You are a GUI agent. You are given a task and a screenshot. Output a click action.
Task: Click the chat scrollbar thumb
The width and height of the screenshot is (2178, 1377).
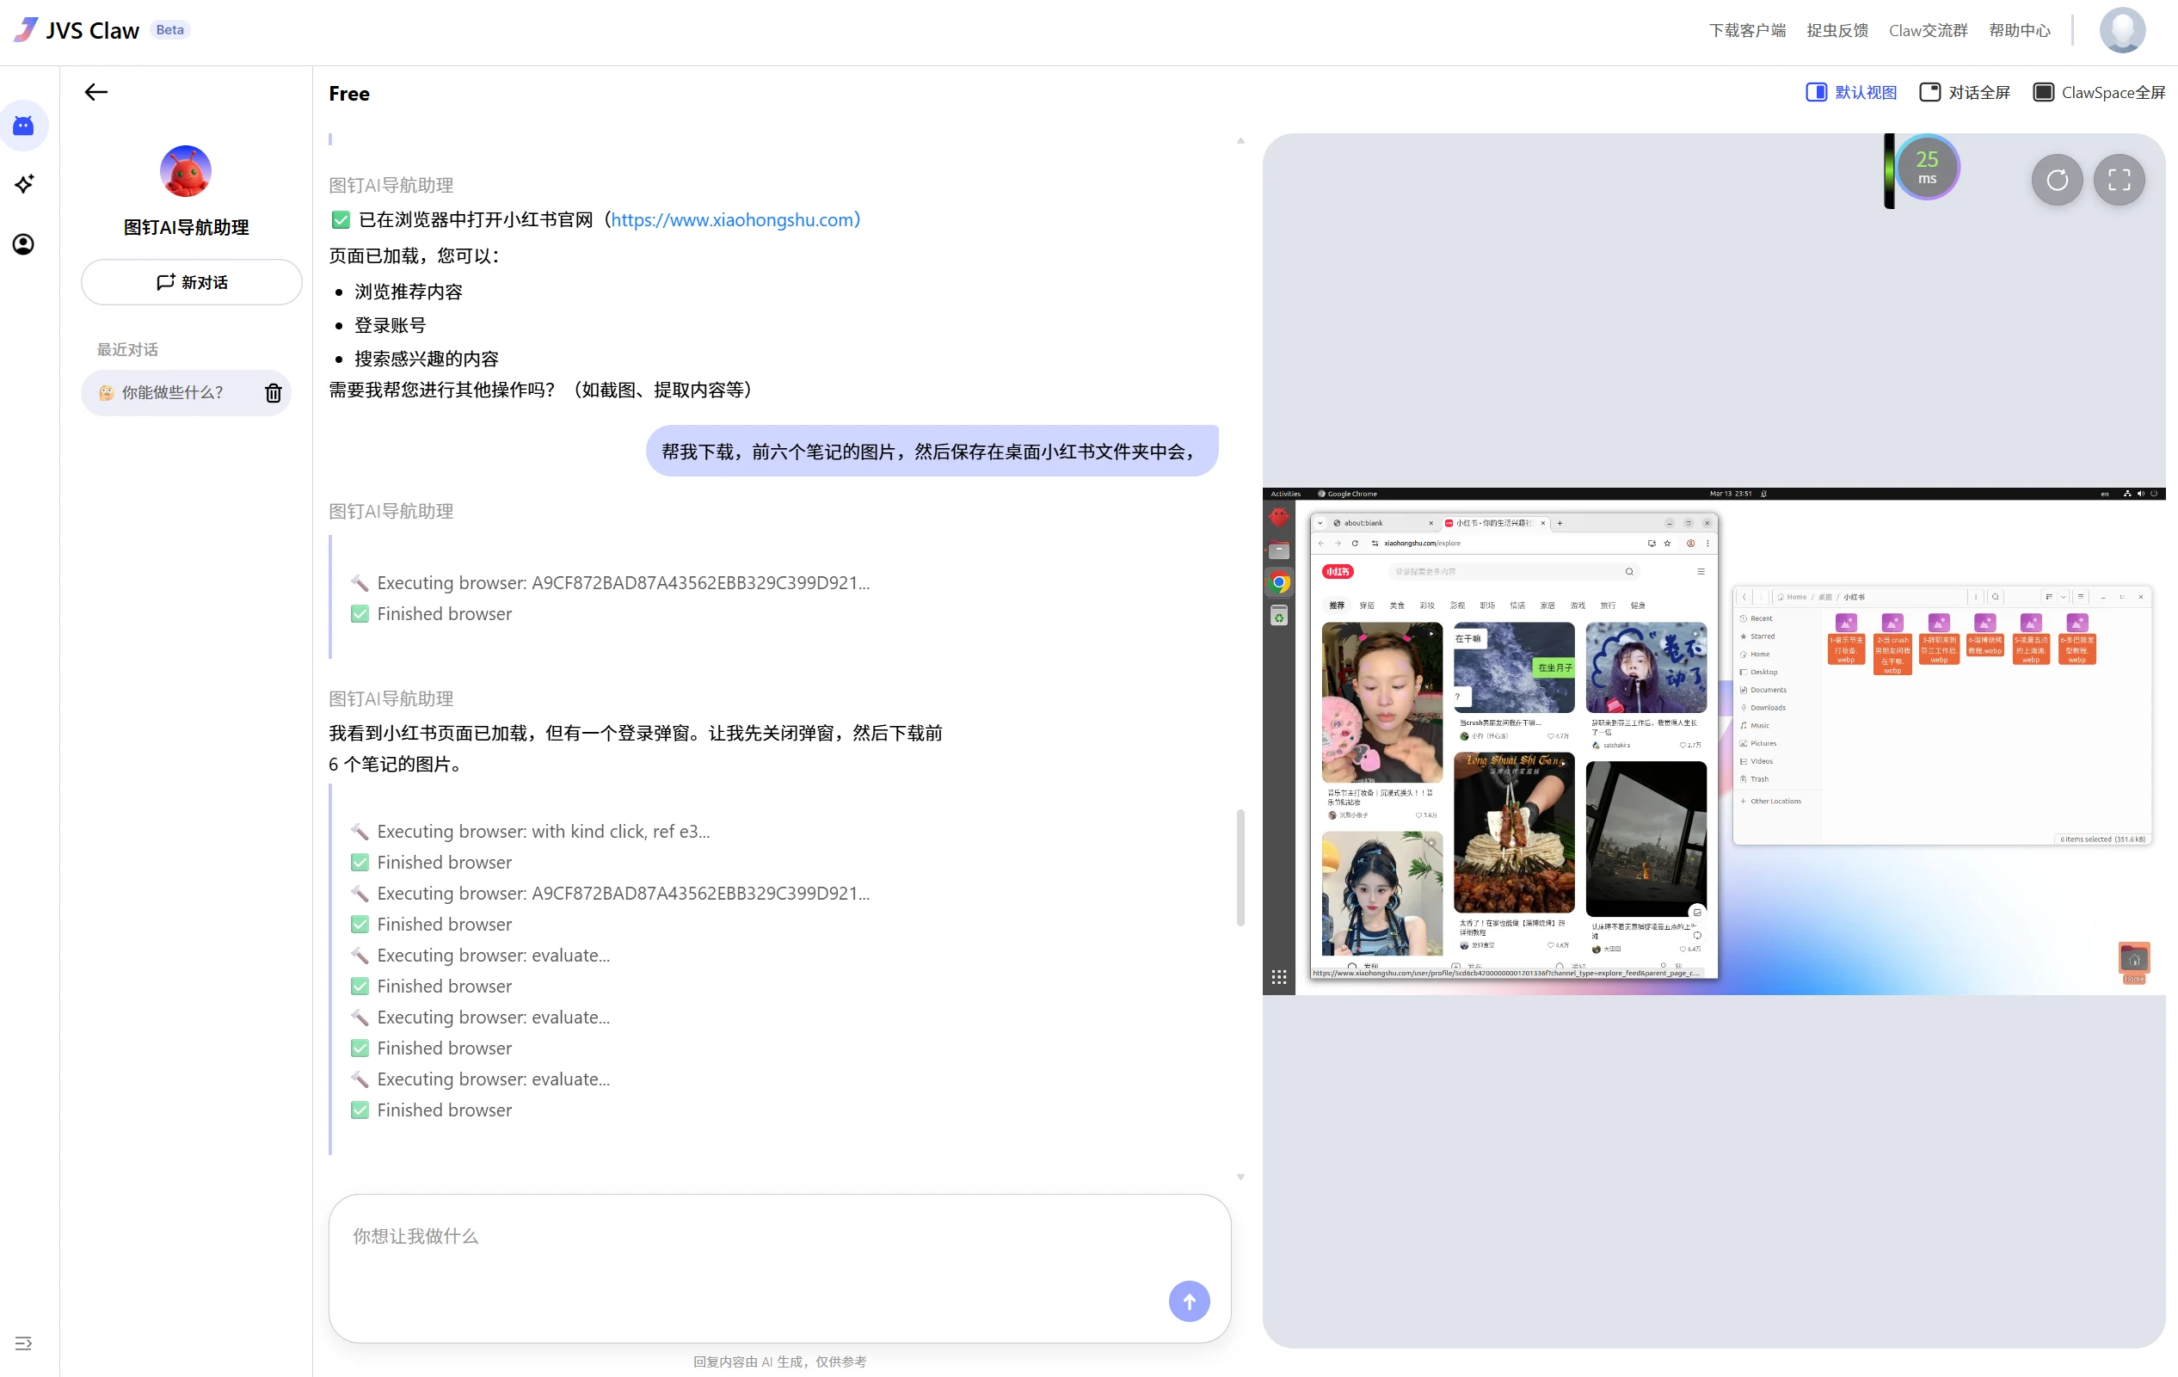click(1240, 868)
